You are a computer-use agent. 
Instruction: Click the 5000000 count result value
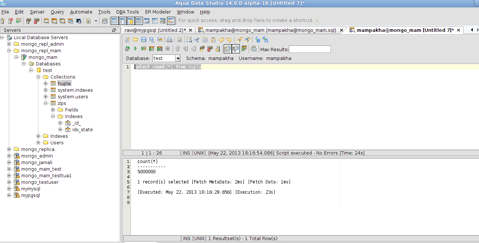[147, 171]
